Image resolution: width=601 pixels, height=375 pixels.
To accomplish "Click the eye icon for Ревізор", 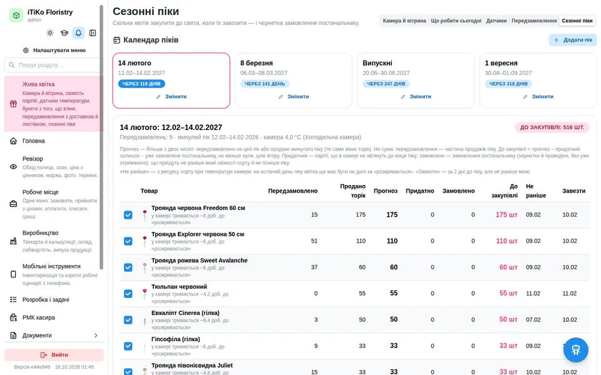I will tap(13, 167).
